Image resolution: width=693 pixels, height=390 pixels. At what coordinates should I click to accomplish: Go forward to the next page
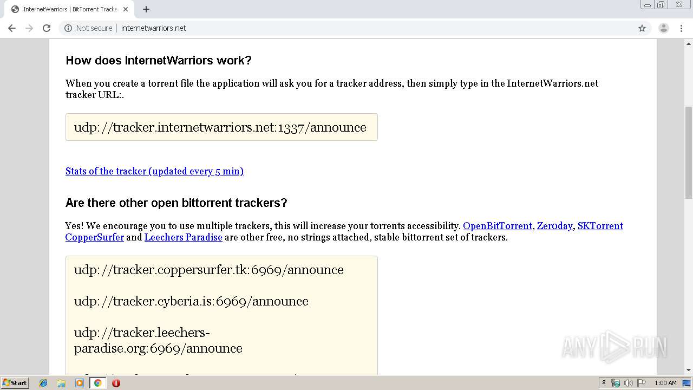(x=29, y=28)
